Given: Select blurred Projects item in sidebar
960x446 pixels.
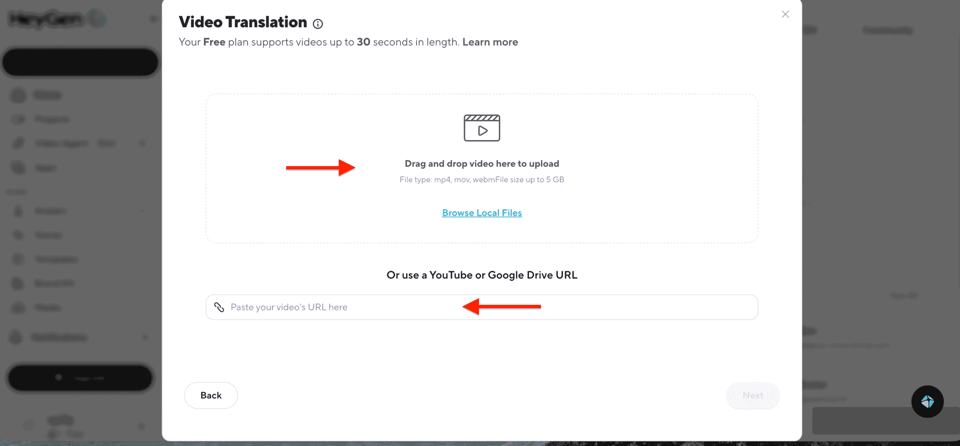Looking at the screenshot, I should tap(52, 119).
